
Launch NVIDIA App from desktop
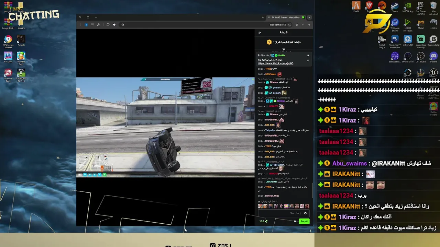coord(408,7)
